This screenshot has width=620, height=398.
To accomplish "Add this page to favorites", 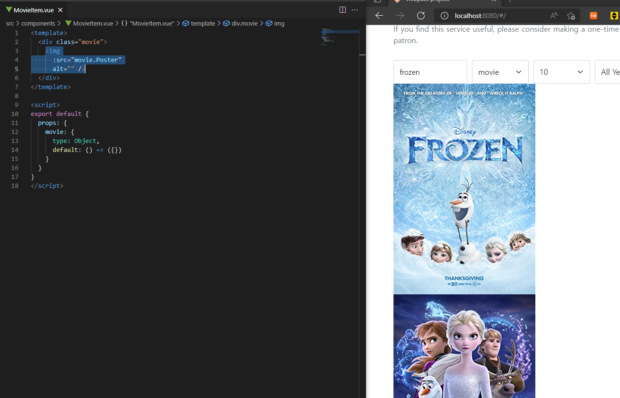I will point(571,16).
